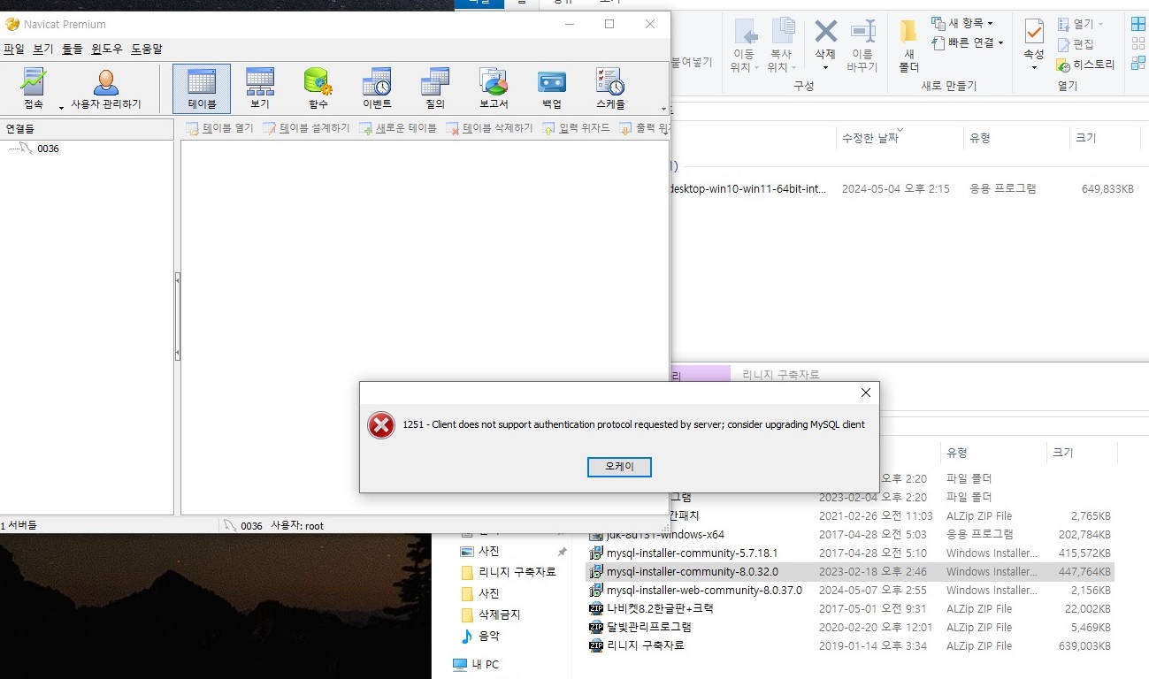Click 테이블 설계하기 design table in Navicat
This screenshot has height=679, width=1149.
307,128
